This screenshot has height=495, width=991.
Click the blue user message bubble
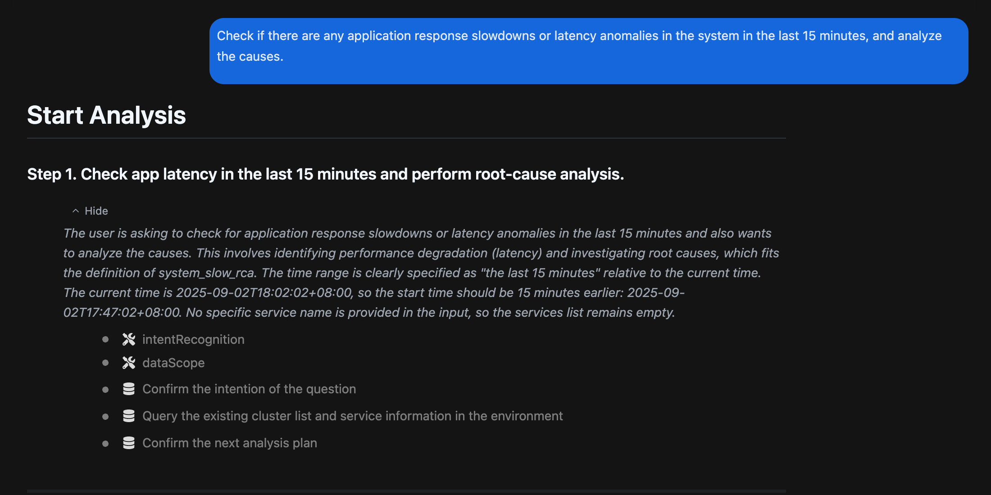click(588, 51)
